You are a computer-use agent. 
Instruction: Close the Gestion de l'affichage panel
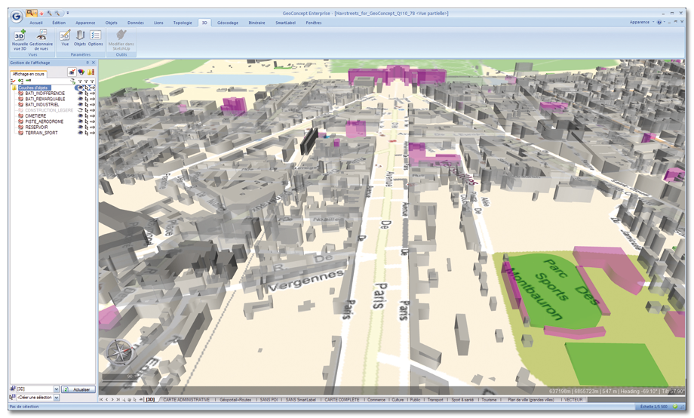coord(94,63)
